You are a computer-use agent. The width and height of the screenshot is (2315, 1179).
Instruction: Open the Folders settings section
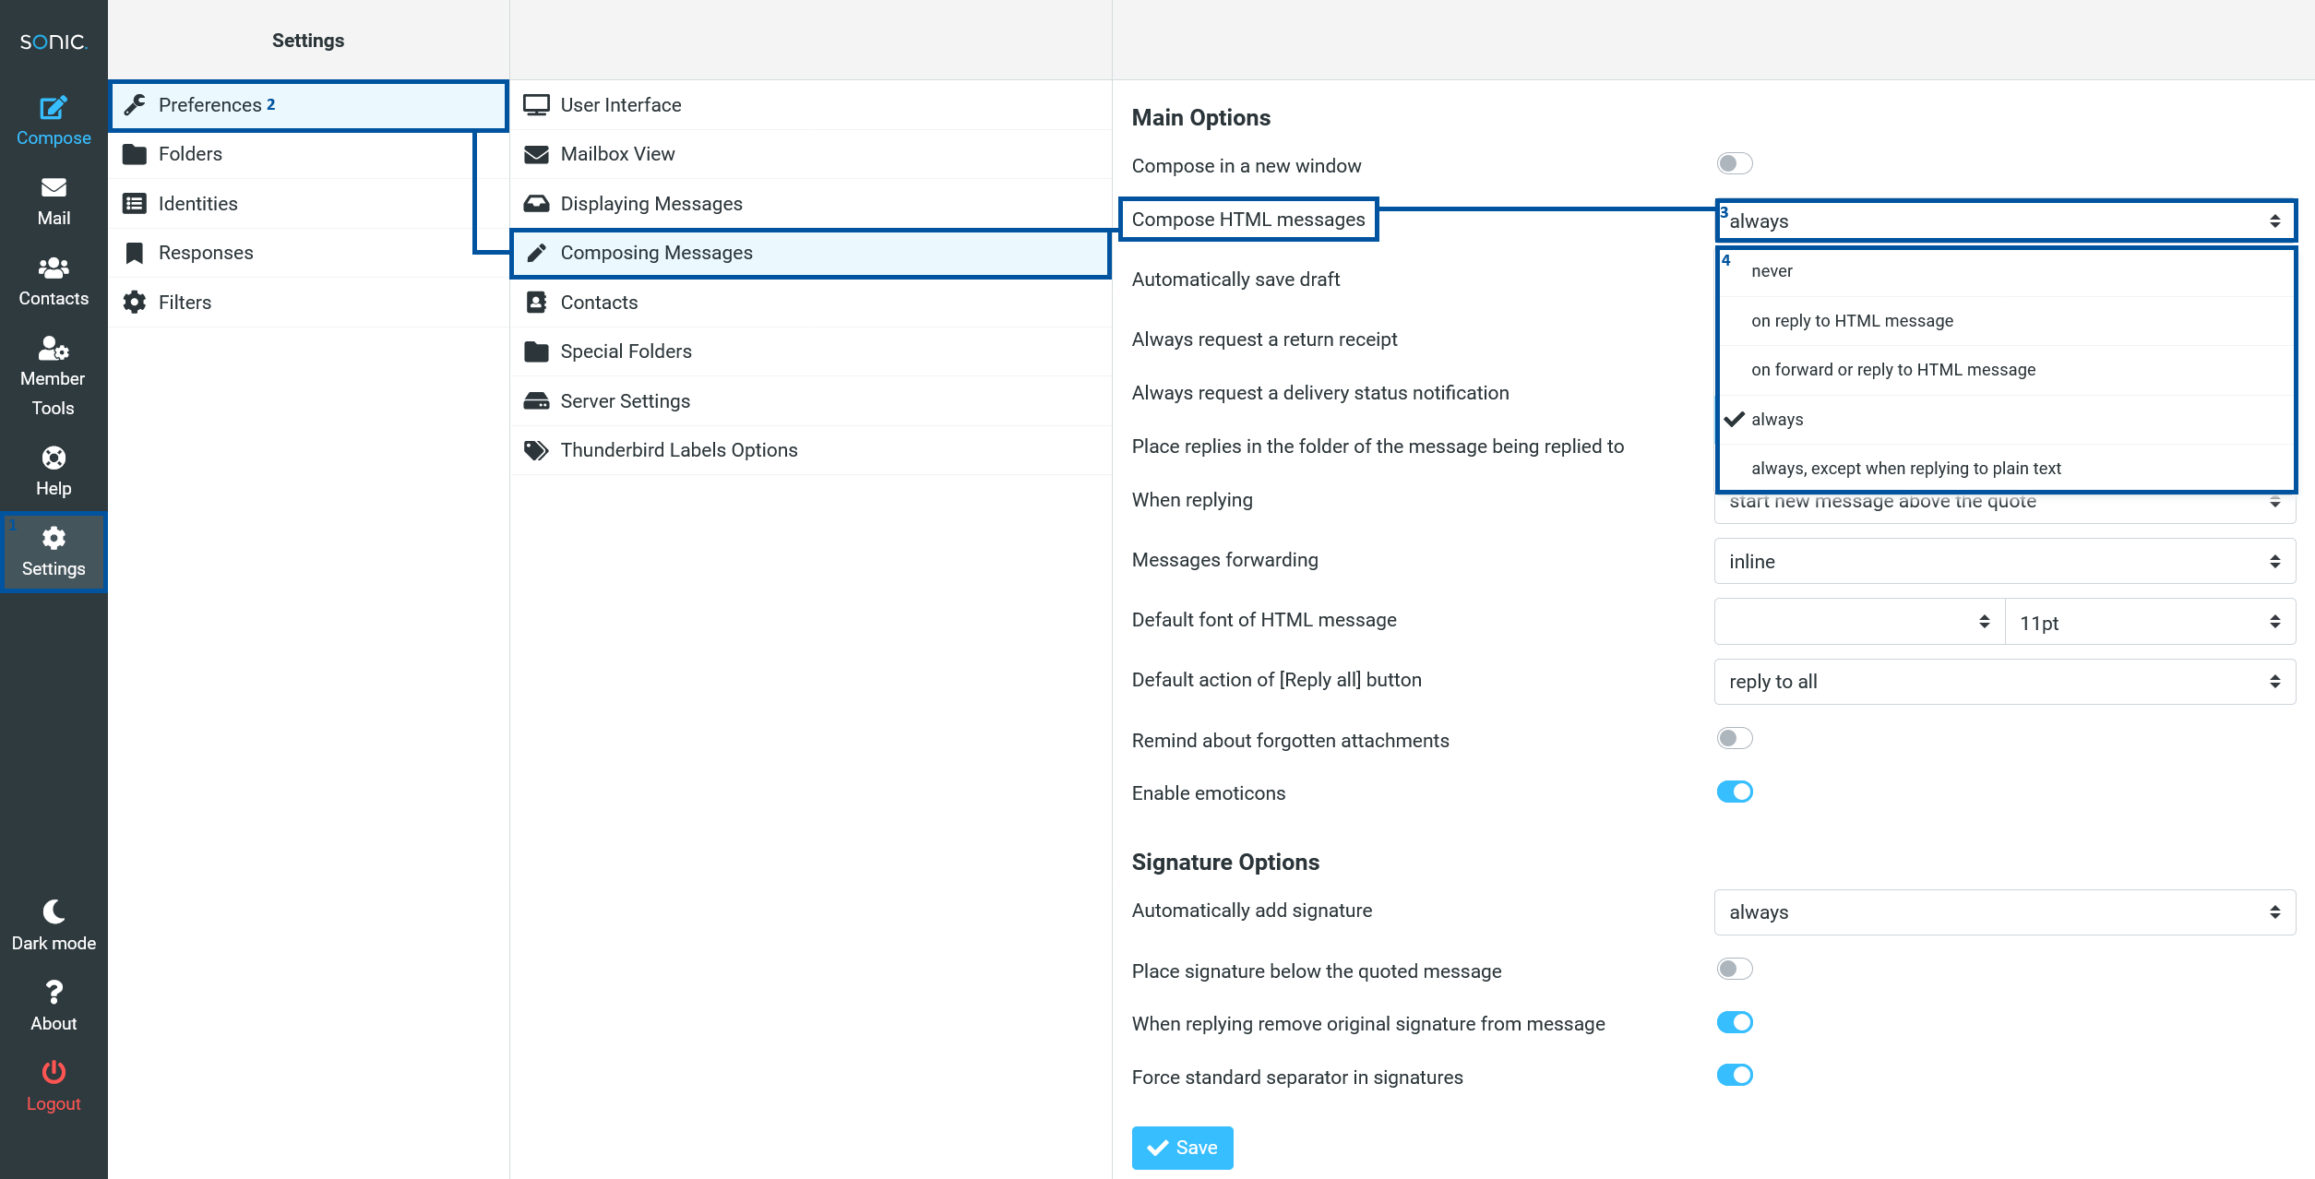click(308, 154)
